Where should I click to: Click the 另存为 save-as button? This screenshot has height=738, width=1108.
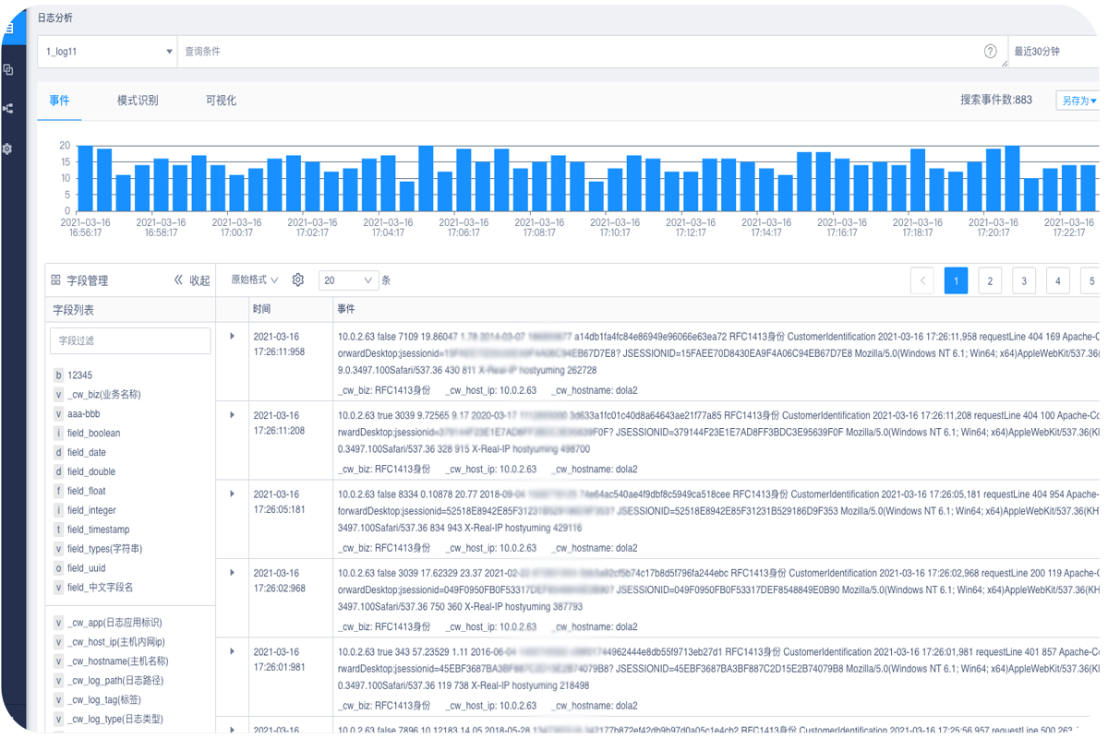tap(1078, 101)
